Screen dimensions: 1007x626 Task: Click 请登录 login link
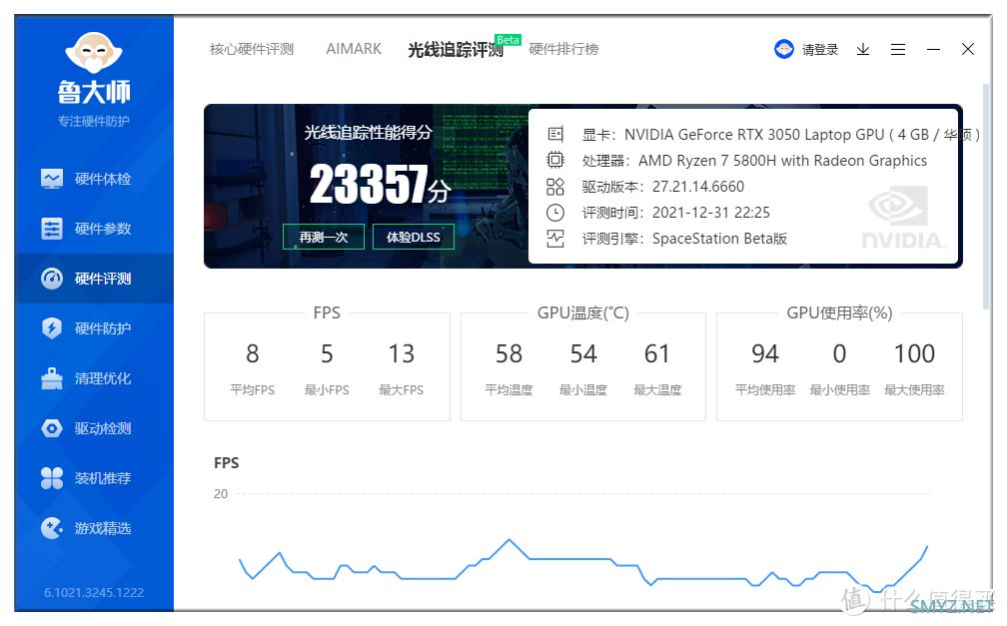[820, 50]
